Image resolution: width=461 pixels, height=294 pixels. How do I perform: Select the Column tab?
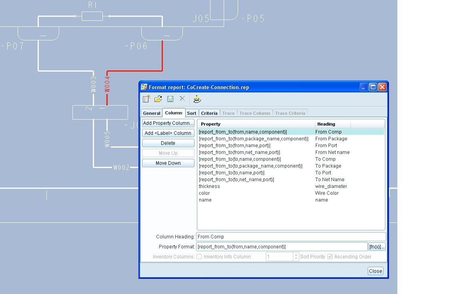(173, 113)
